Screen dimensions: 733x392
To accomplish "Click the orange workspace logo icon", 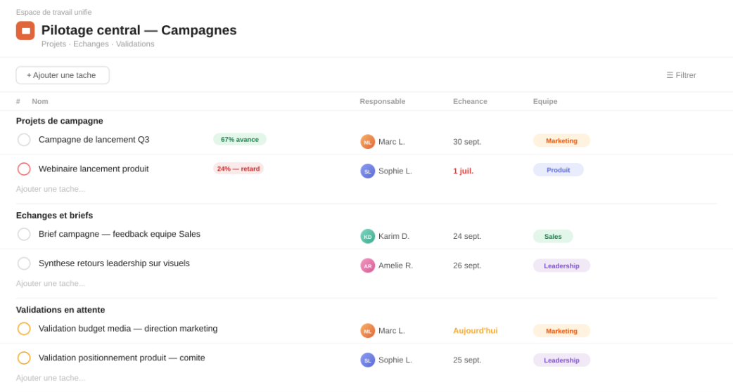I will (25, 31).
